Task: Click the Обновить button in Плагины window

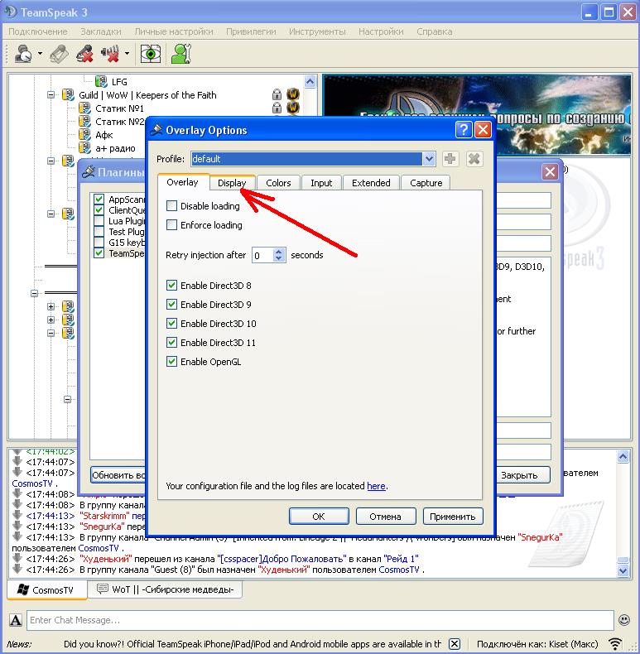Action: click(x=118, y=475)
